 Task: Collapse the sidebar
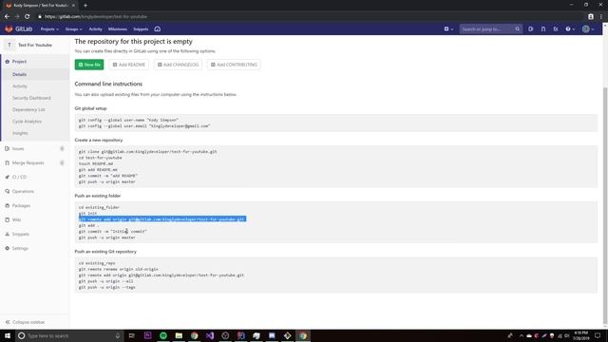[26, 322]
